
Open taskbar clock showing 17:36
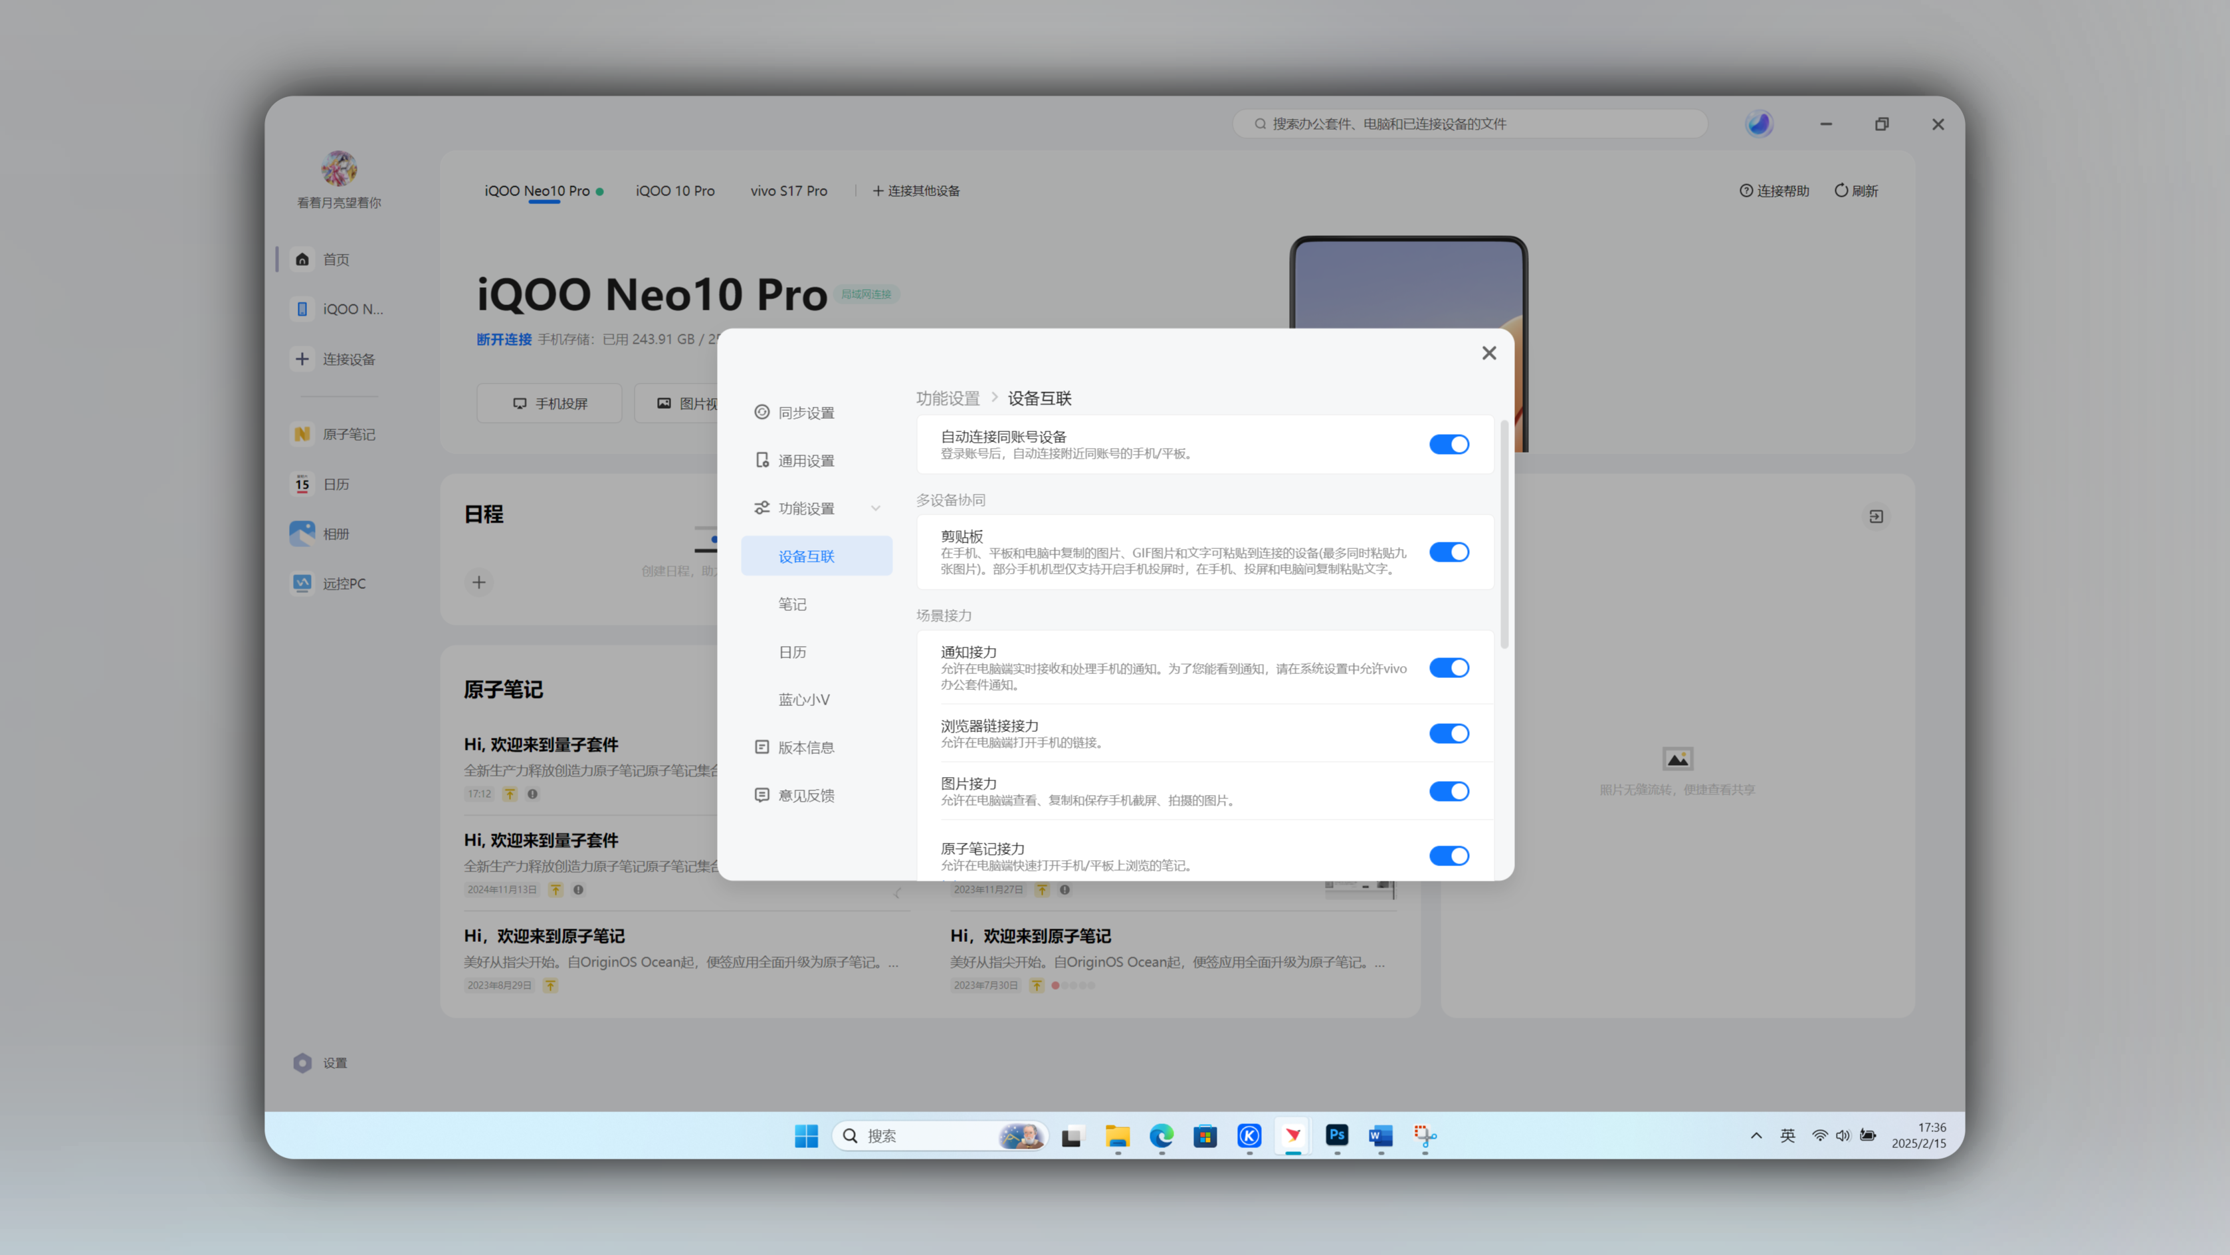point(1918,1135)
